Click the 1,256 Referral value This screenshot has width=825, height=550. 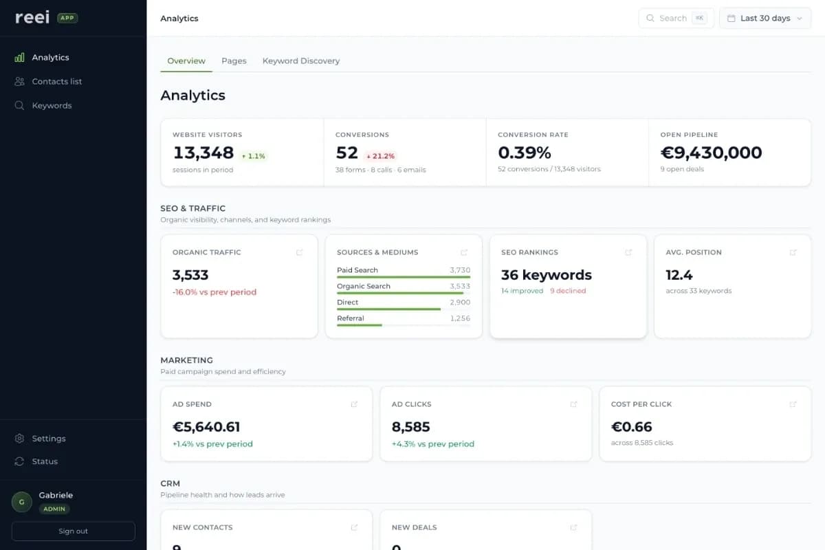[461, 318]
